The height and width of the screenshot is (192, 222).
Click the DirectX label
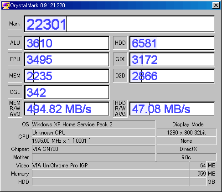click(x=188, y=149)
